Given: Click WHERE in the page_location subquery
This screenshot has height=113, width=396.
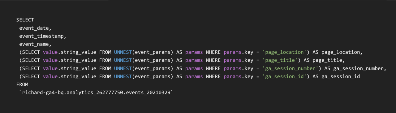Looking at the screenshot, I should point(213,52).
